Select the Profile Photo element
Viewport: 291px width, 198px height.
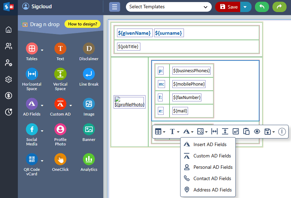[60, 130]
